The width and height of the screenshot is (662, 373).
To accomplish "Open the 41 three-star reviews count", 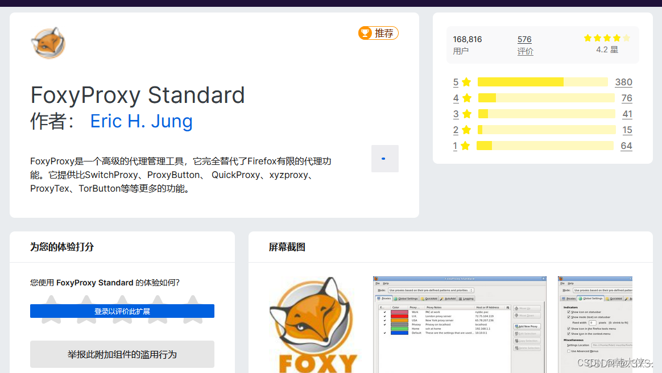I will 627,114.
